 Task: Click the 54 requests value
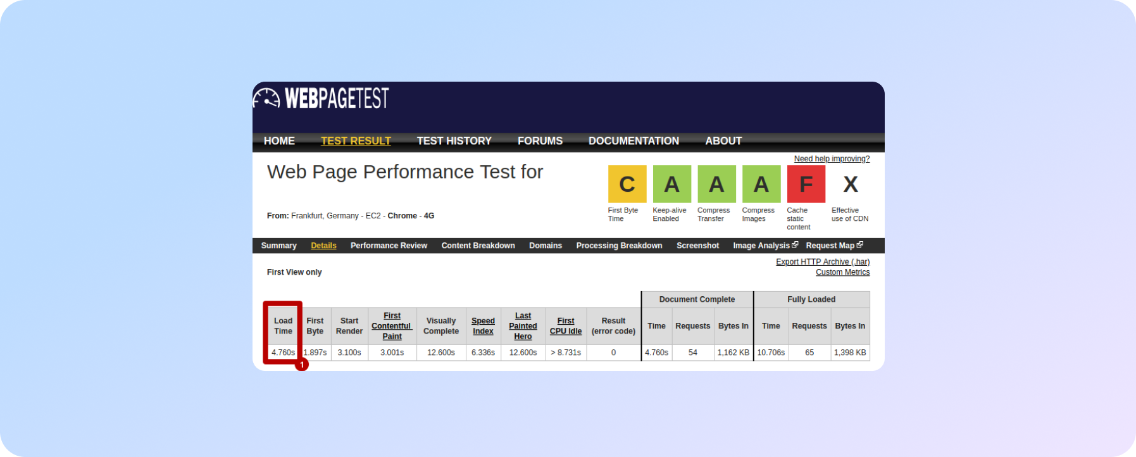tap(693, 353)
